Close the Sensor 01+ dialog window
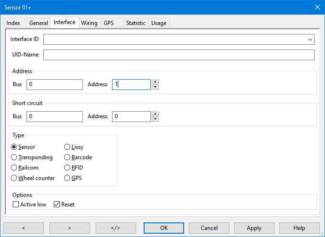The height and width of the screenshot is (237, 325). tap(317, 7)
